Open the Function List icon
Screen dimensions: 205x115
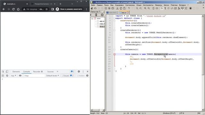[x=179, y=8]
